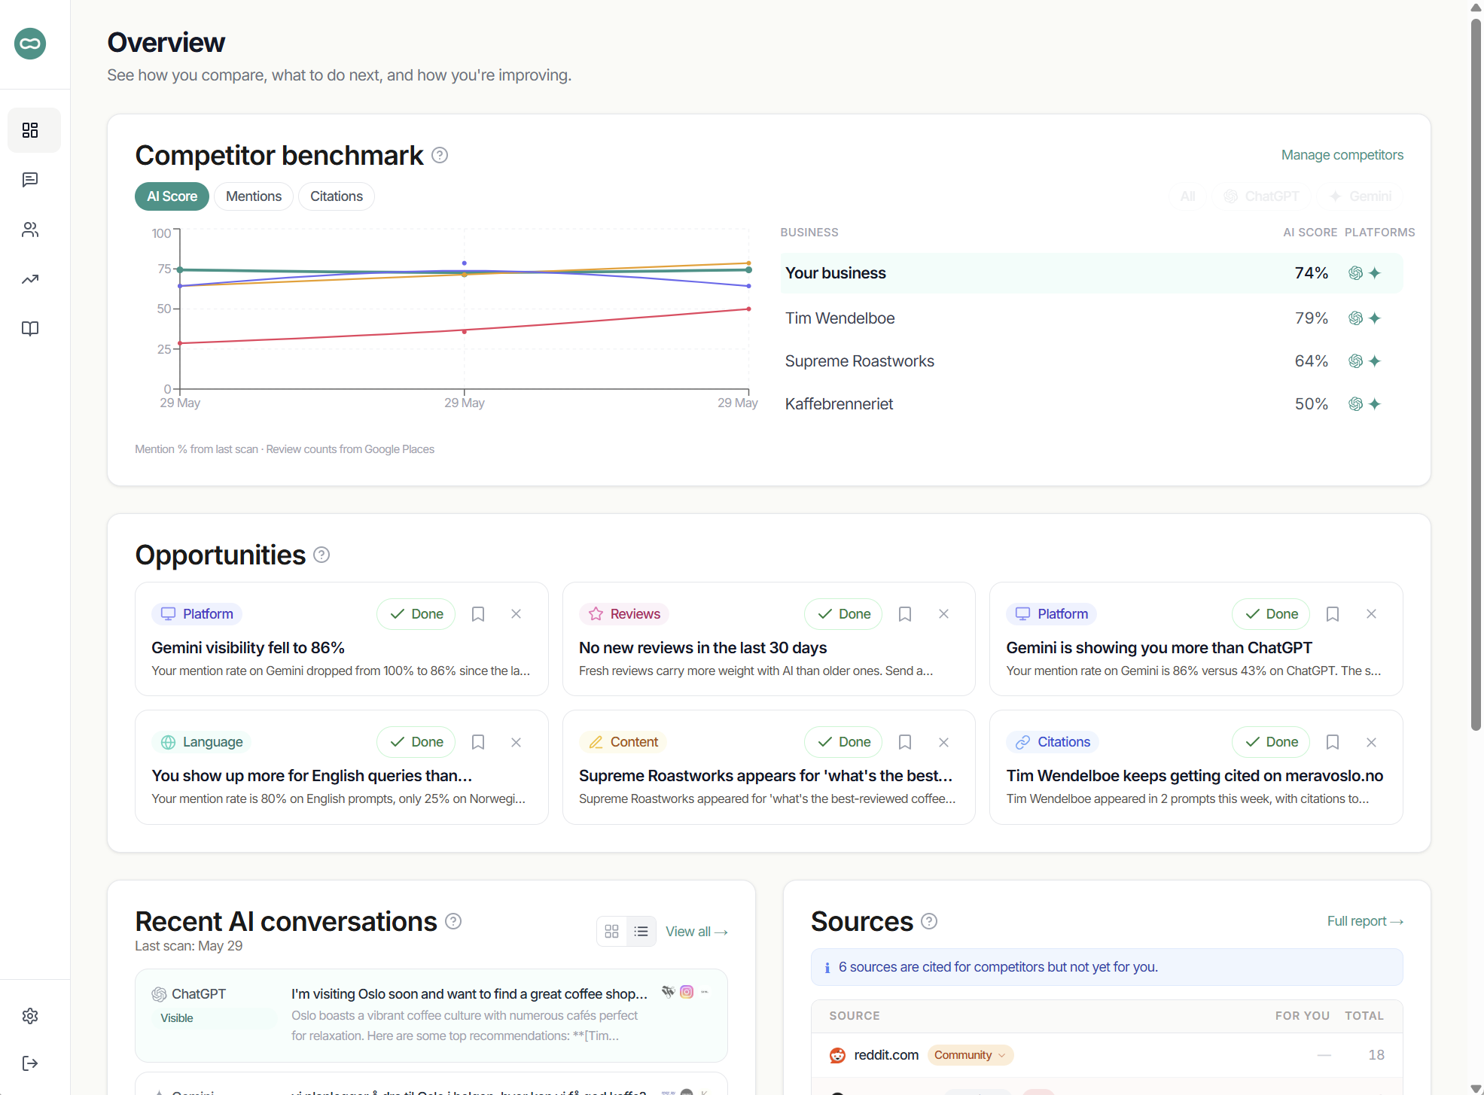This screenshot has height=1095, width=1484.
Task: Open the competitors people sidebar icon
Action: 30,230
